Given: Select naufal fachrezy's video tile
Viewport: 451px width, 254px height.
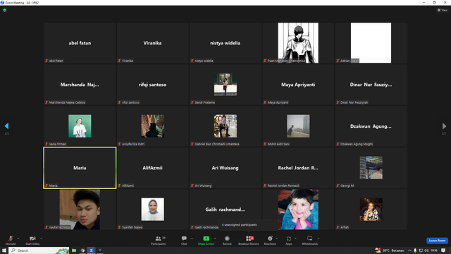Looking at the screenshot, I should pyautogui.click(x=80, y=210).
